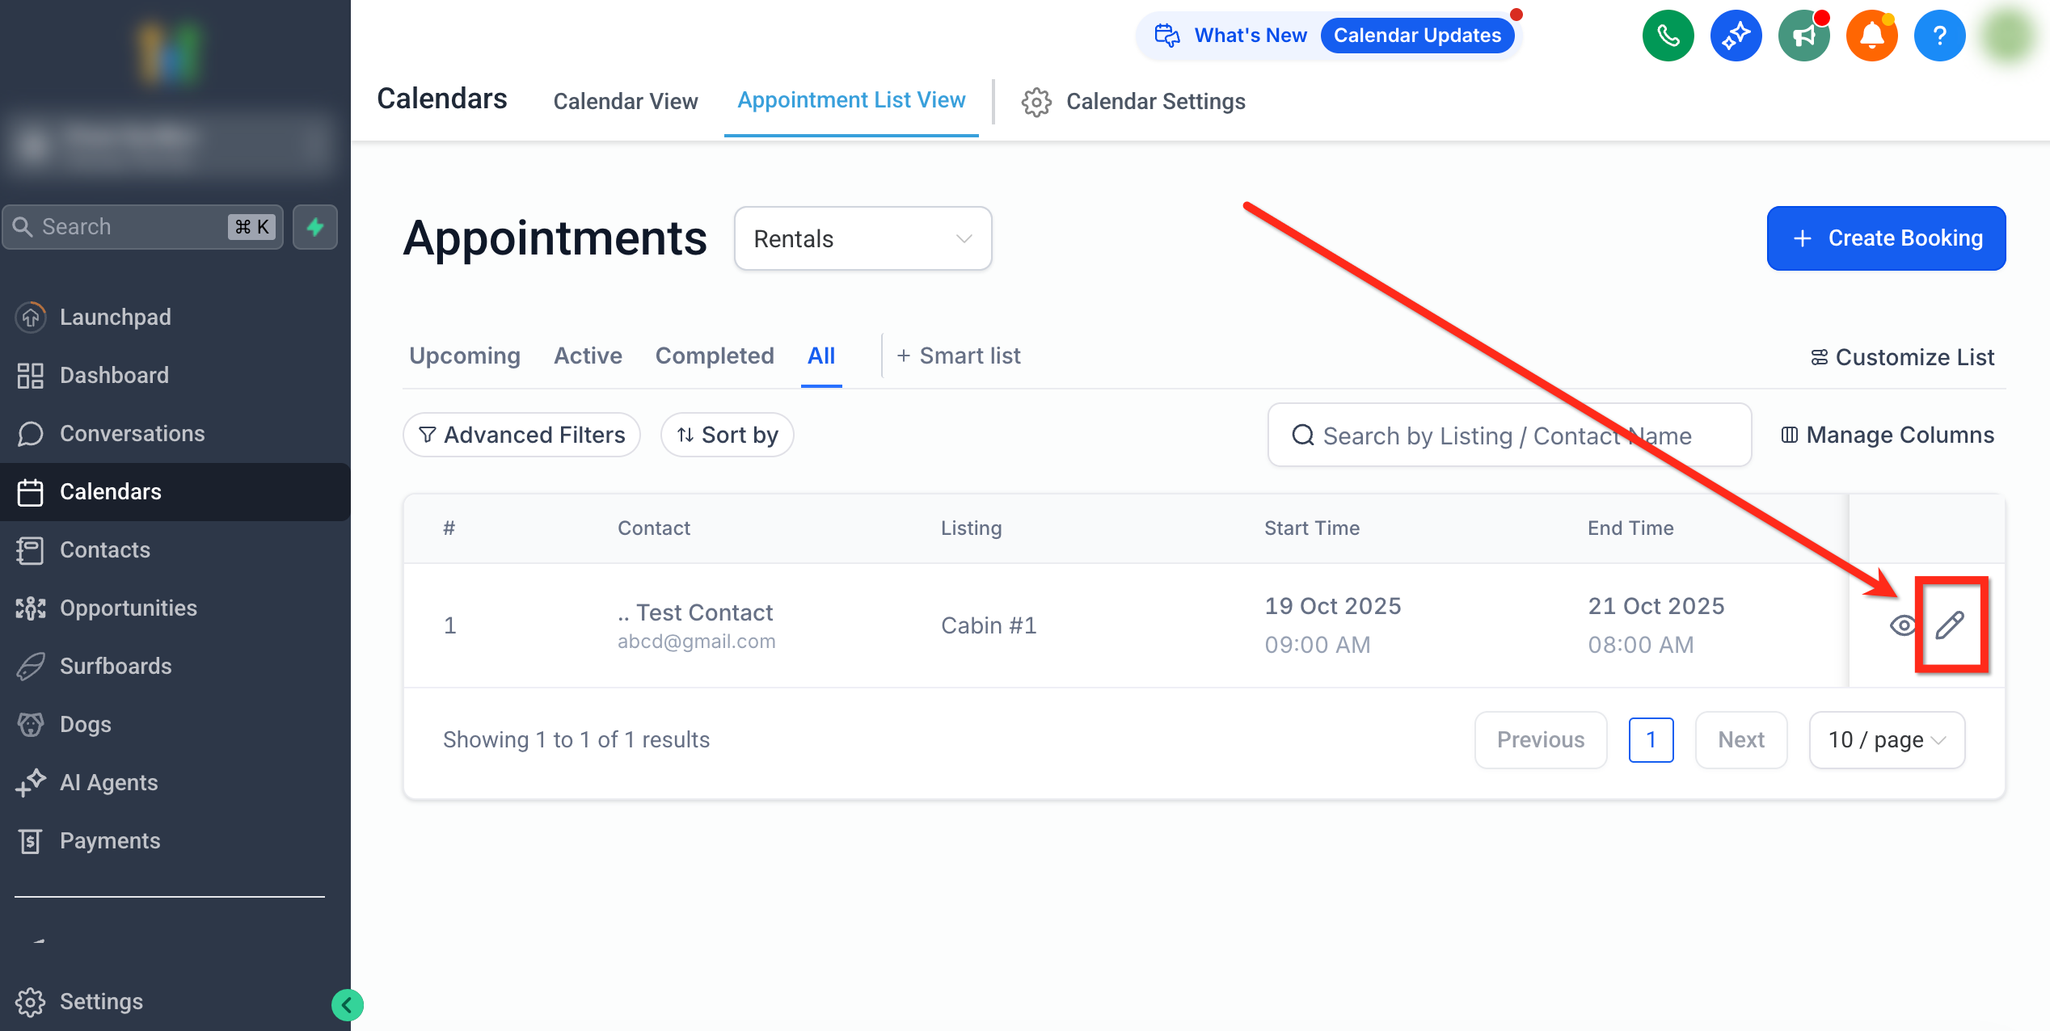
Task: Open Opportunities in the sidebar
Action: point(128,608)
